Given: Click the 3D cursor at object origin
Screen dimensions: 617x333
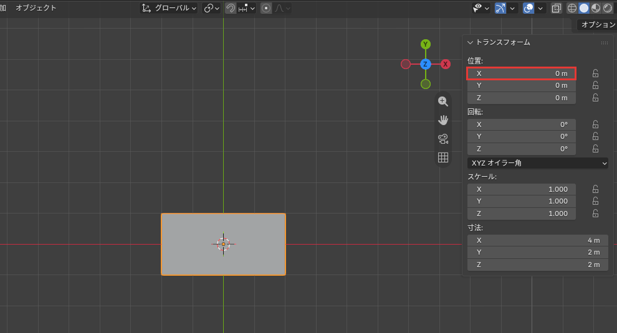Looking at the screenshot, I should 224,244.
